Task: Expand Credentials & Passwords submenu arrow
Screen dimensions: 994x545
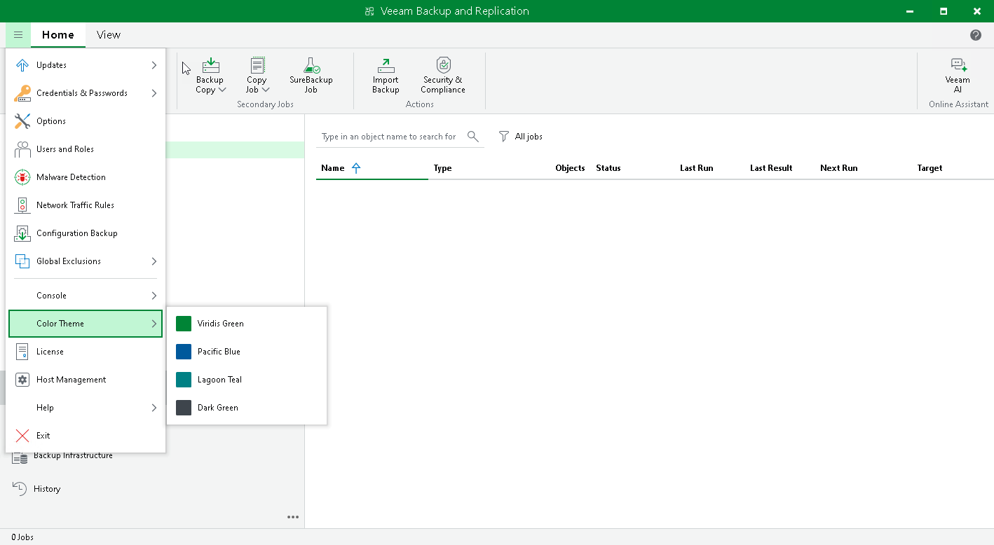Action: tap(154, 93)
